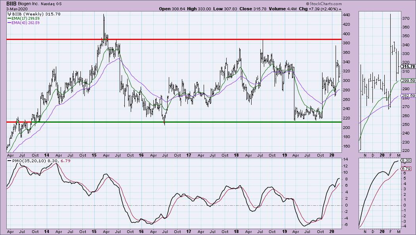This screenshot has height=235, width=416.
Task: Select the purple EMA(43) legend line swatch
Action: [x=9, y=23]
